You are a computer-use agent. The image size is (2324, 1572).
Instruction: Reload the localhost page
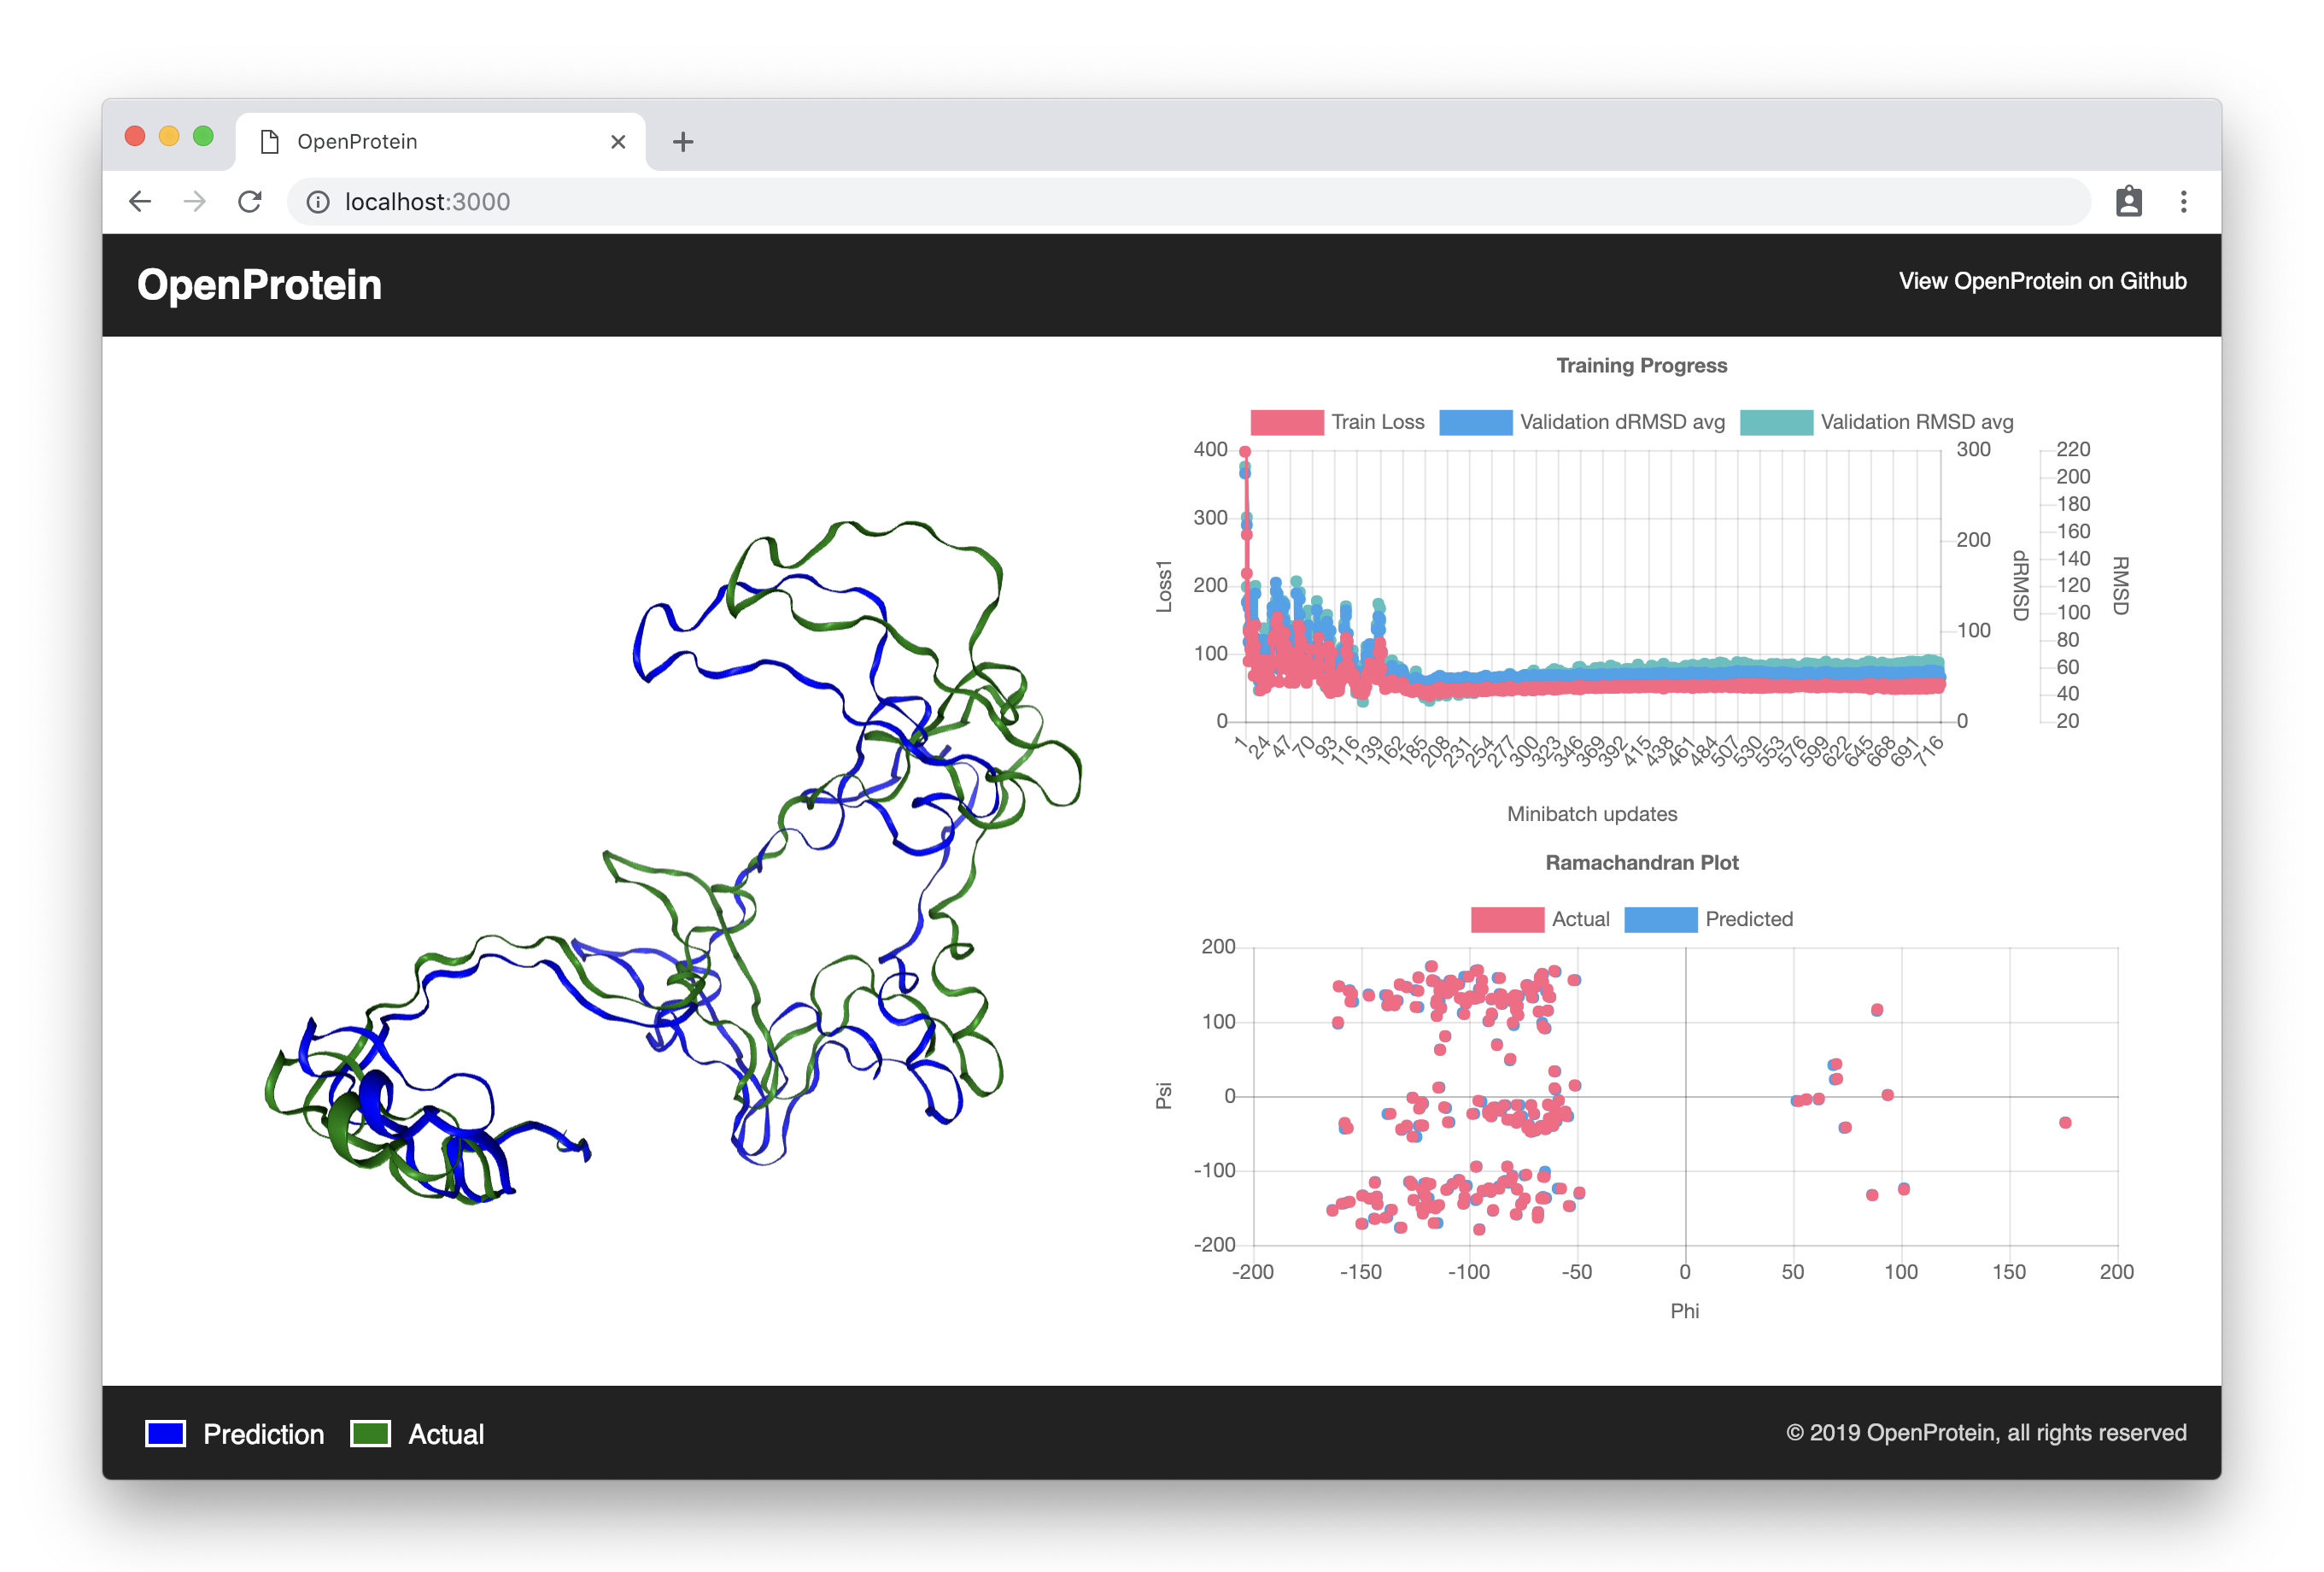[250, 202]
